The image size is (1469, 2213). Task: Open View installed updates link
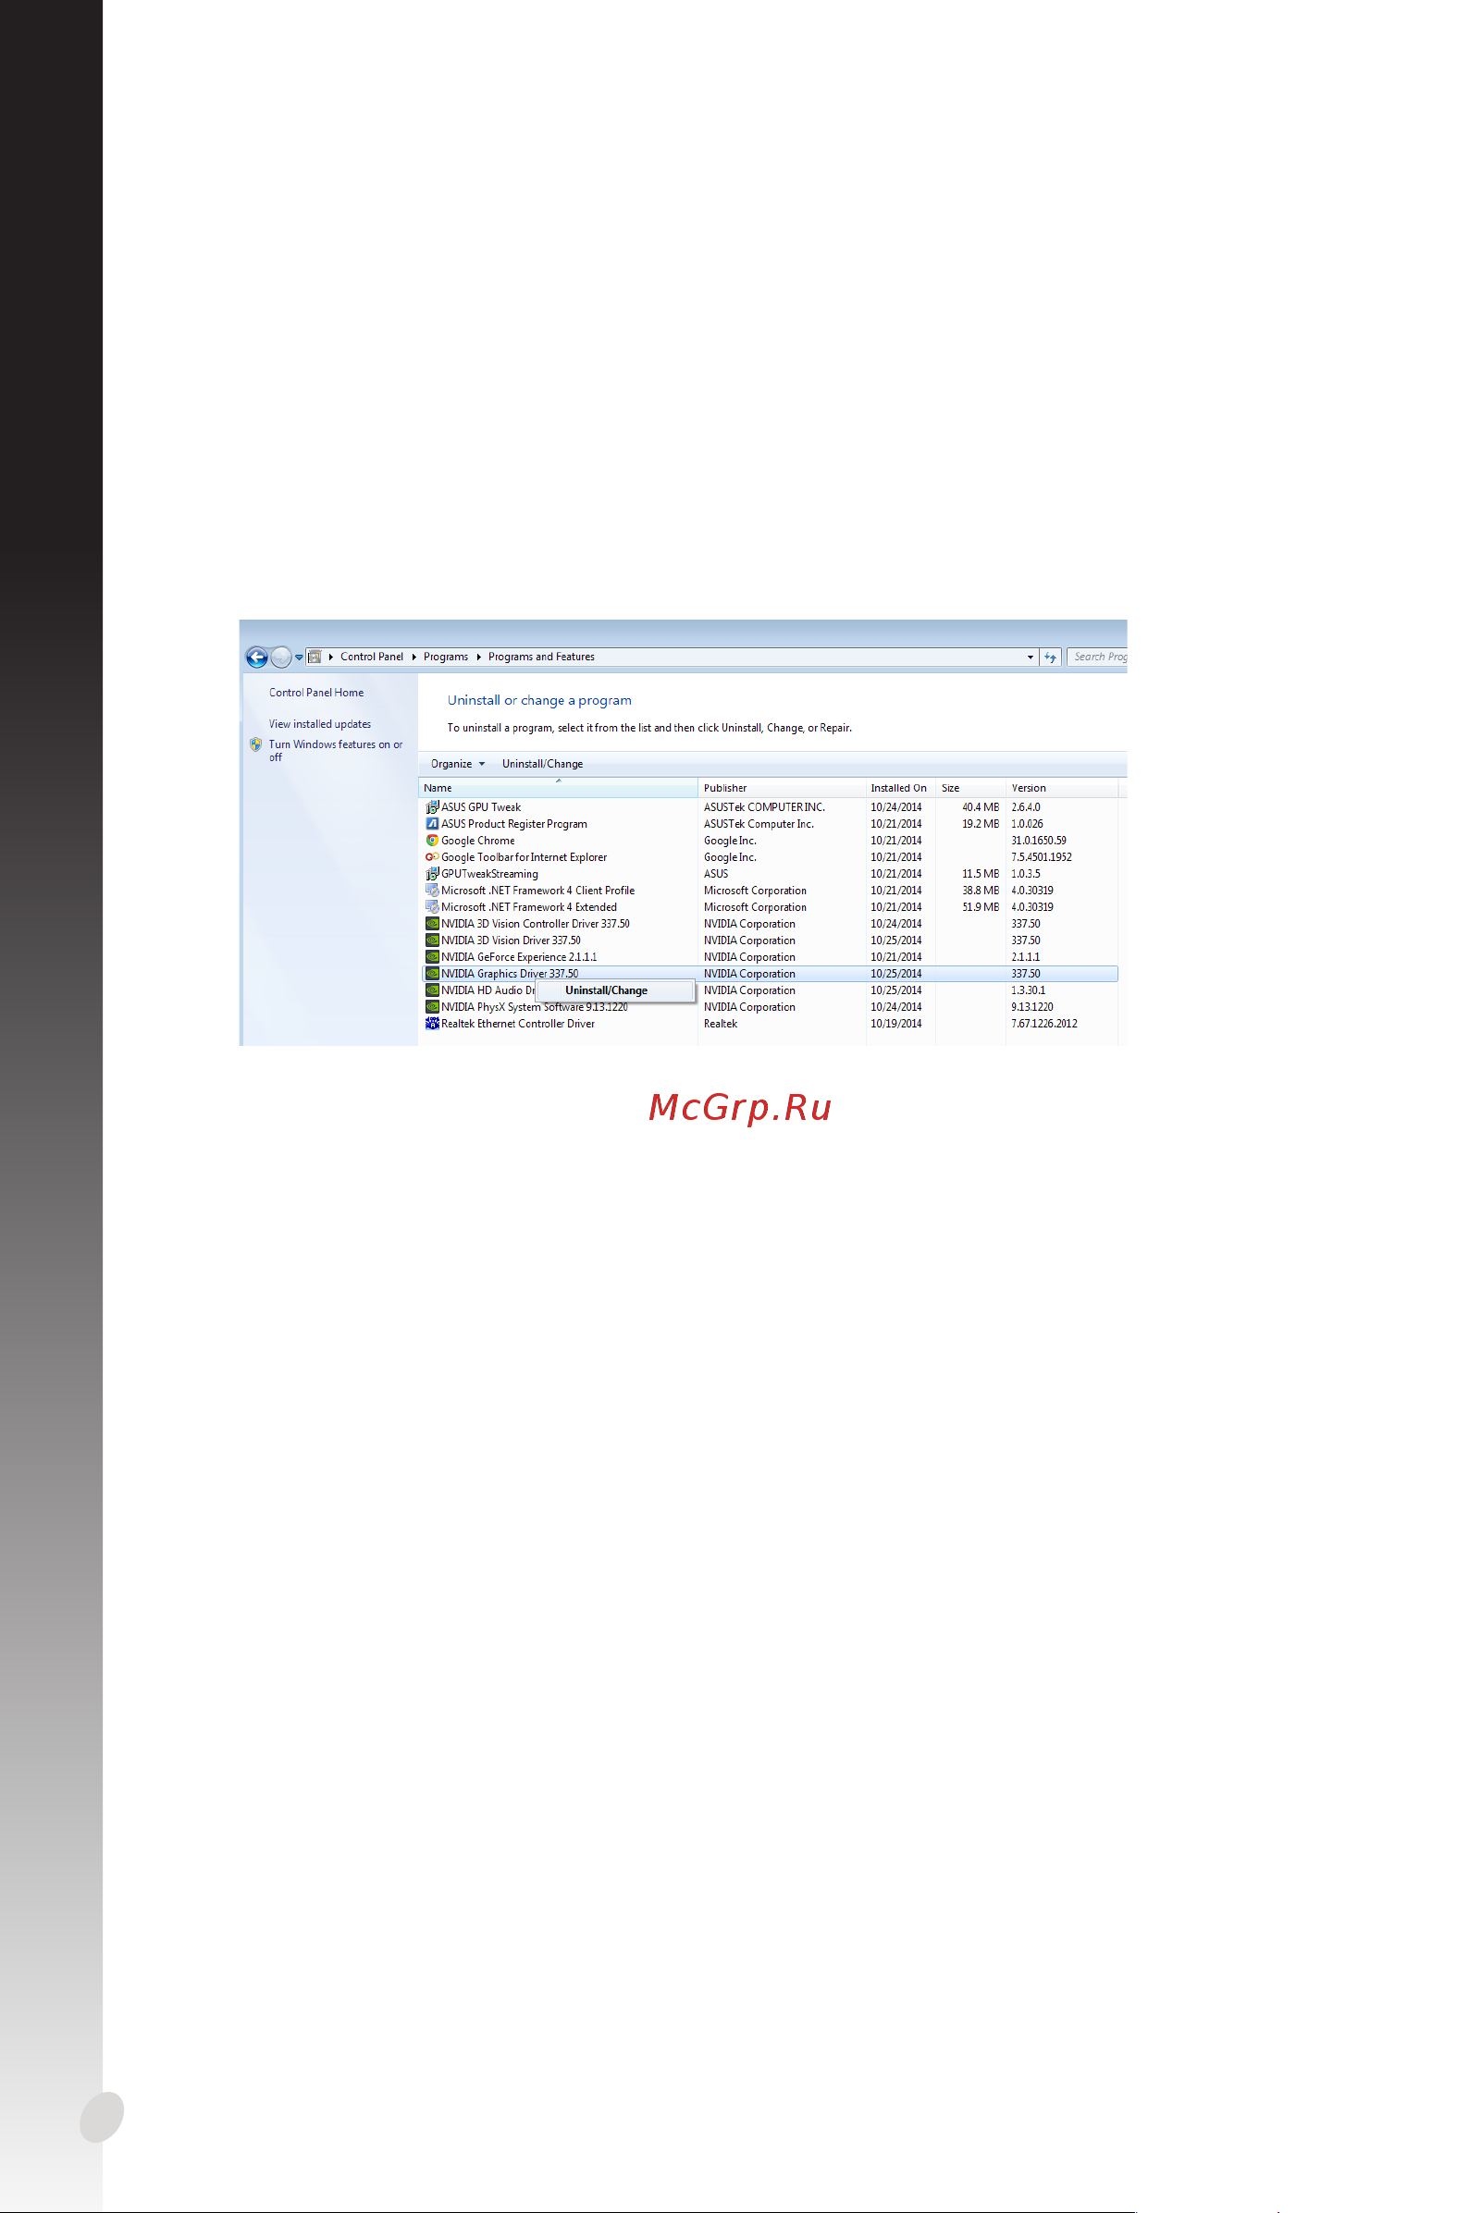(319, 724)
